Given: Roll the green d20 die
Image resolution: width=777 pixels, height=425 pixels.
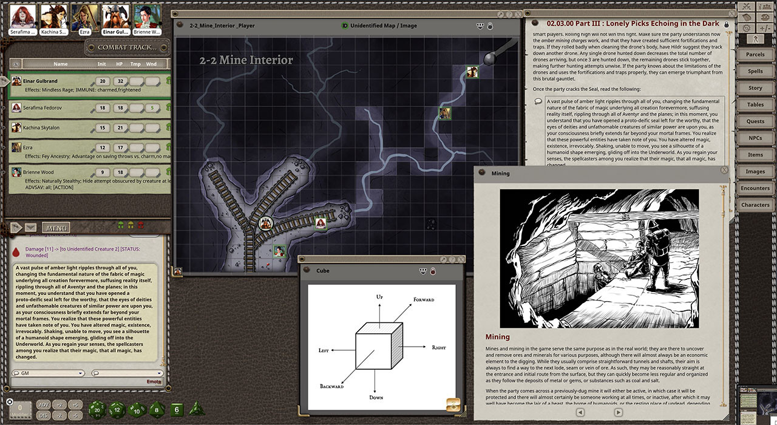Looking at the screenshot, I should [97, 410].
